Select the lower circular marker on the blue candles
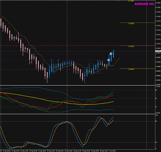 [x=109, y=60]
